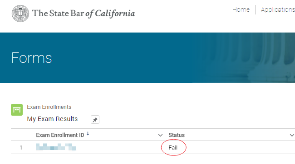
Task: Click the Exam Enrollments label
Action: [x=49, y=107]
